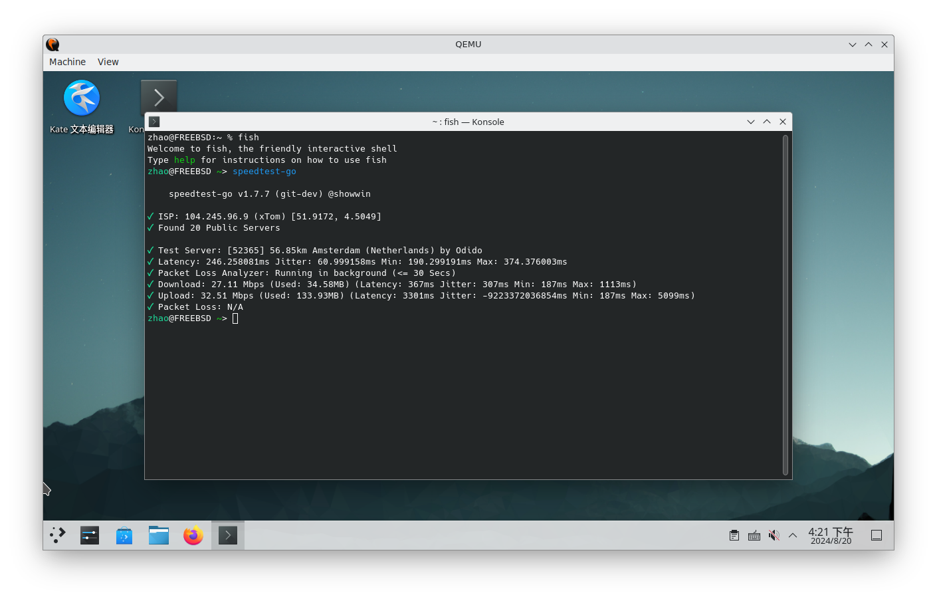Click the speedtest-go command text
The width and height of the screenshot is (937, 601).
click(x=264, y=171)
